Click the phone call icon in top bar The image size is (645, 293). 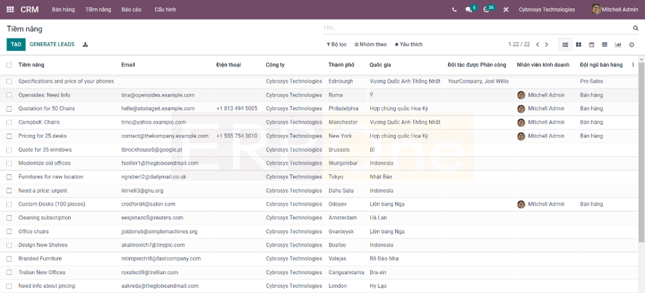pos(454,9)
